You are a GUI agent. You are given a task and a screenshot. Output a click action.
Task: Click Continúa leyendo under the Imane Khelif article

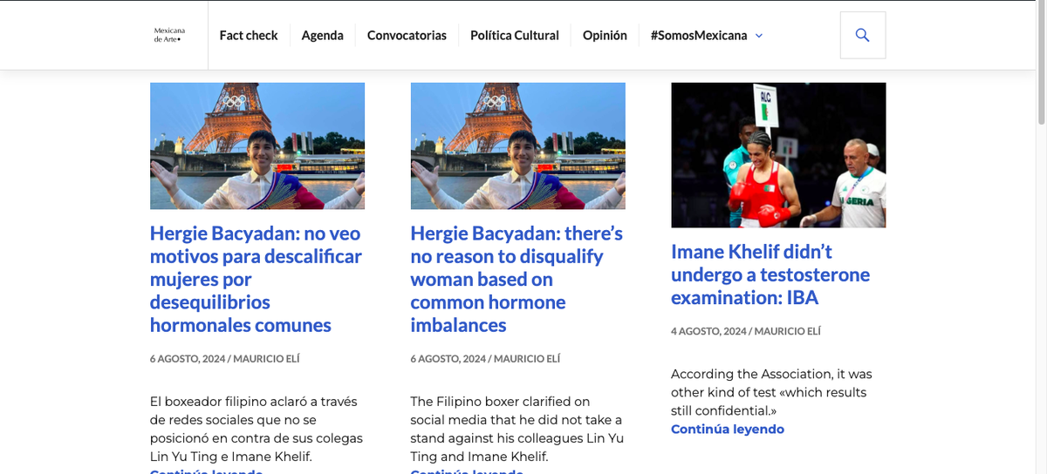728,429
